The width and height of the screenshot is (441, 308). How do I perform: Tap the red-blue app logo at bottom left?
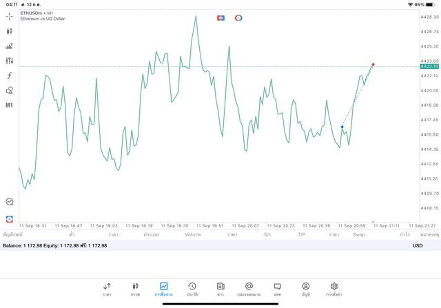(x=10, y=218)
